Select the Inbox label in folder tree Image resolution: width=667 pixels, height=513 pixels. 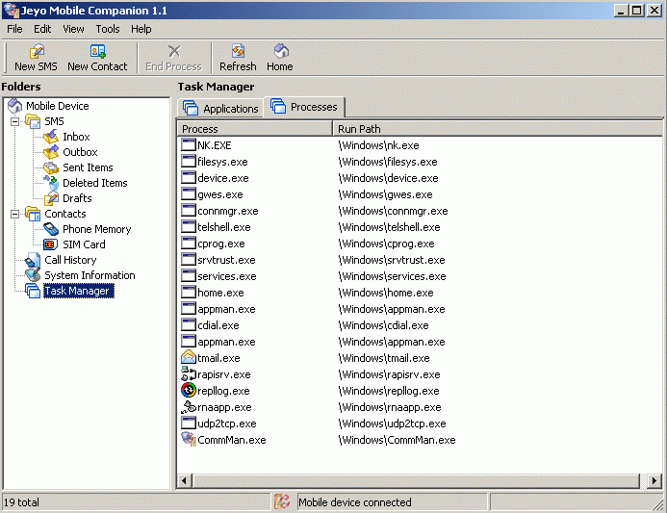77,137
